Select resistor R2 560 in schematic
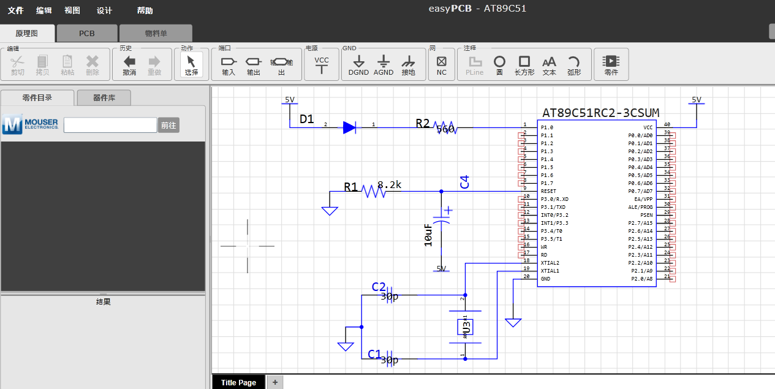 pos(445,127)
